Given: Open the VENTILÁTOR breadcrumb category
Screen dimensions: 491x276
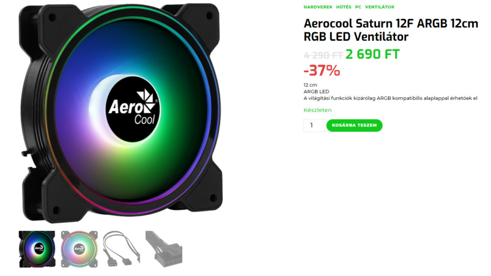Looking at the screenshot, I should [380, 7].
